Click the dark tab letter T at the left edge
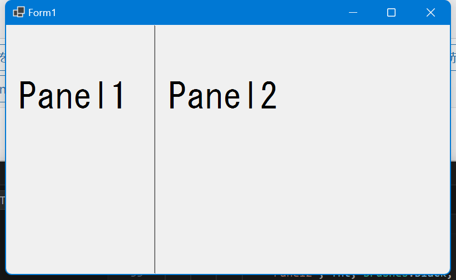 tap(2, 200)
